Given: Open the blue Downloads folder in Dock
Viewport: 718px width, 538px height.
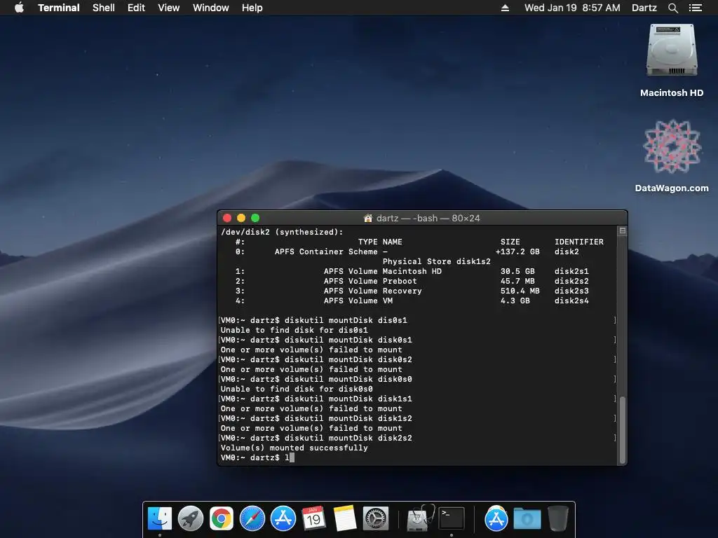Looking at the screenshot, I should tap(527, 518).
